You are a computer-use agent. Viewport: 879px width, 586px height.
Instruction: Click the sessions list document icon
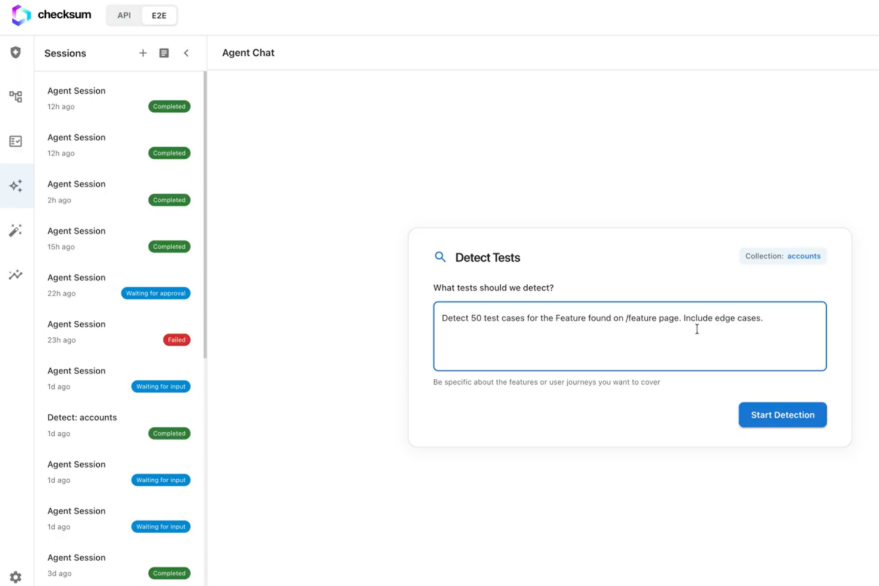[164, 53]
